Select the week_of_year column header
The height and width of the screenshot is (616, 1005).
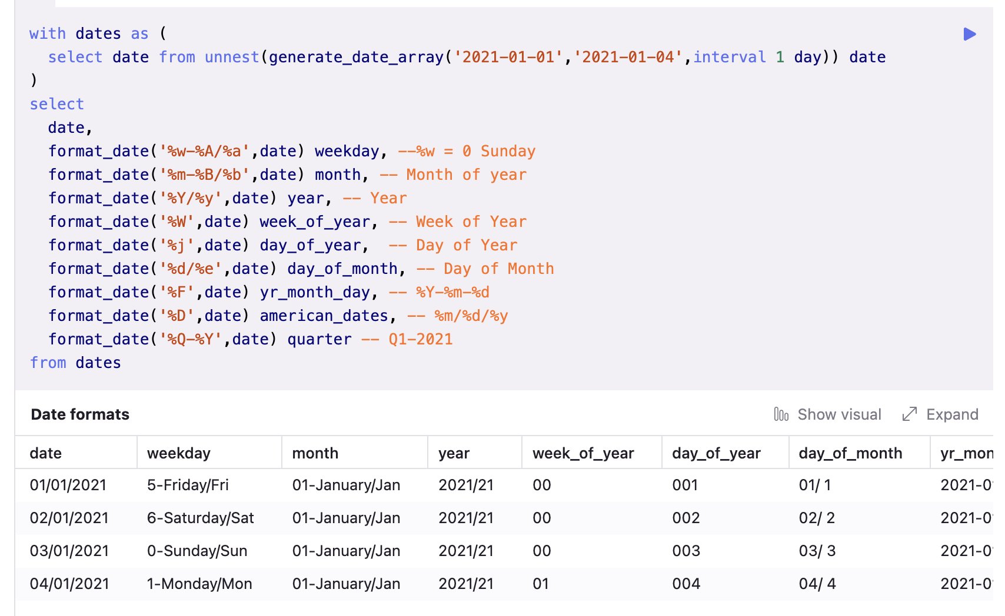click(584, 453)
